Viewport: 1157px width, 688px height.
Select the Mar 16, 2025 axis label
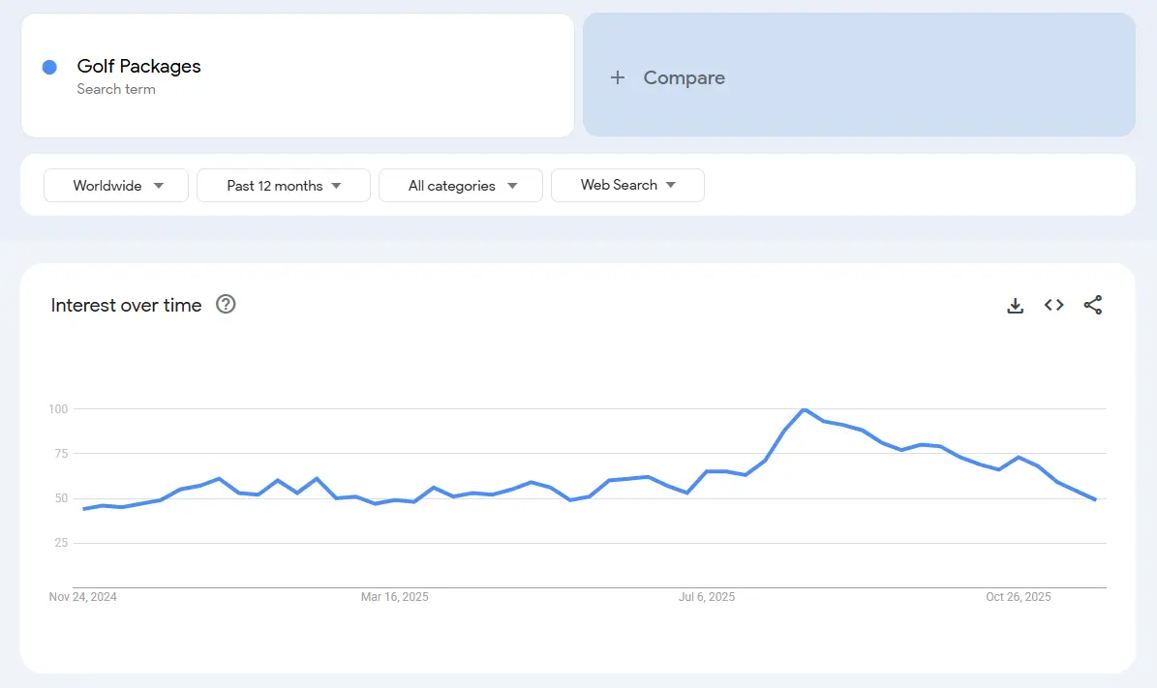coord(394,597)
